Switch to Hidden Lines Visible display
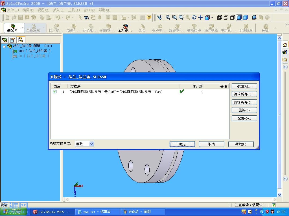Screen dimensions: 289x216 coord(226,17)
